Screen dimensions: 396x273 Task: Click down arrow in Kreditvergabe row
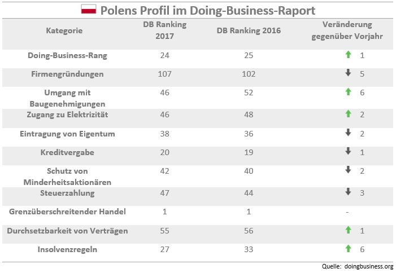[x=348, y=151]
